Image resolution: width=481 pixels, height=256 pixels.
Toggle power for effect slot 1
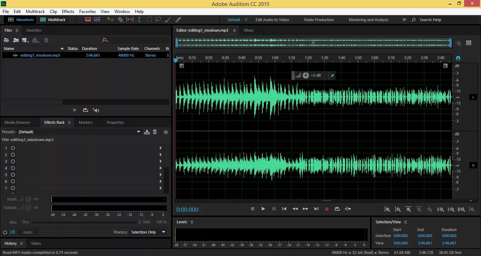[x=13, y=148]
